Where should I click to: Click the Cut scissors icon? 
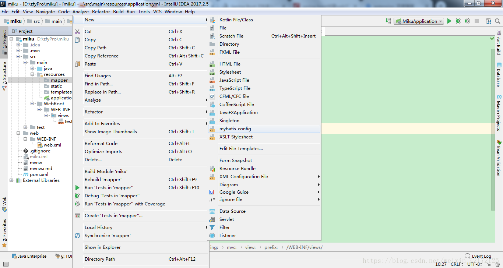tap(77, 32)
